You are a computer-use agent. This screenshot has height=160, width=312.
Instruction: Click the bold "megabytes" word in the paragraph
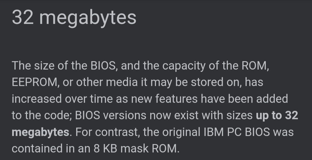(x=40, y=132)
